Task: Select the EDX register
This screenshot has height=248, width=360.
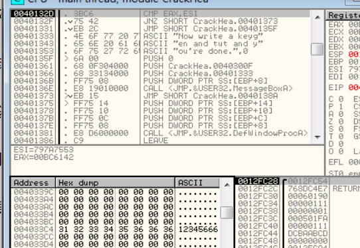Action: pos(344,39)
